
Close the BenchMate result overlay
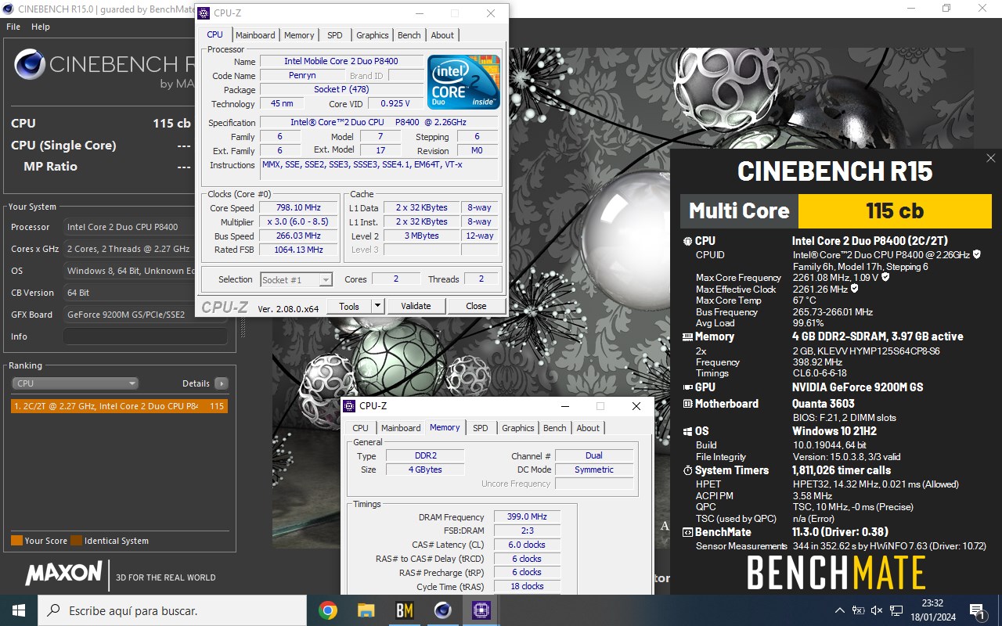coord(990,158)
